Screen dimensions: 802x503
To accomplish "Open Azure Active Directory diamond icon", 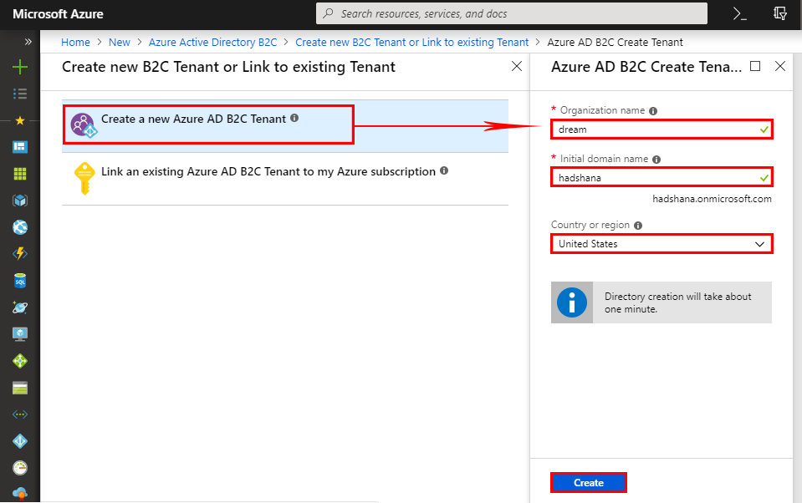I will [20, 441].
